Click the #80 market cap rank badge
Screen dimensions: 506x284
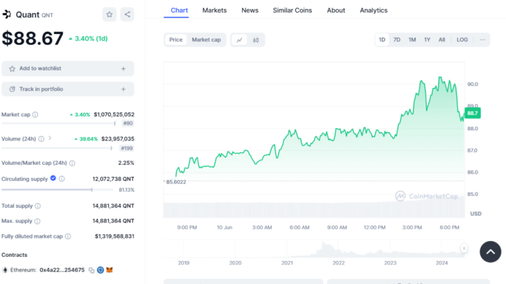(x=128, y=123)
